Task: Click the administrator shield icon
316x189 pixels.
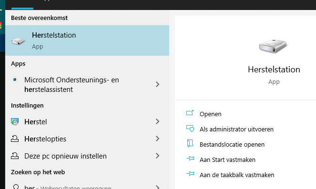Action: pyautogui.click(x=190, y=128)
